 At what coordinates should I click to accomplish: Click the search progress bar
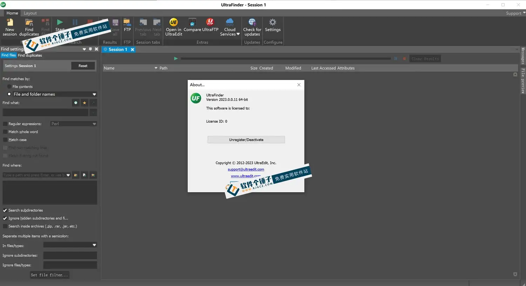(285, 59)
